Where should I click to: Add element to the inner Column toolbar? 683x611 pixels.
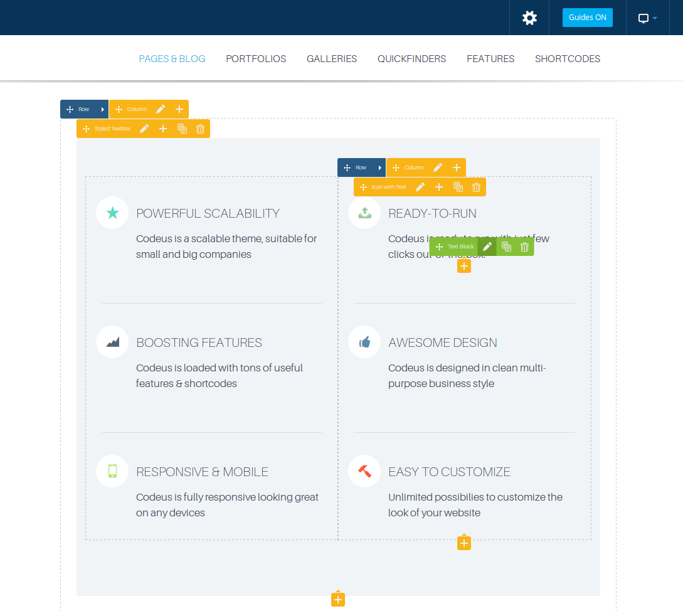[x=457, y=167]
